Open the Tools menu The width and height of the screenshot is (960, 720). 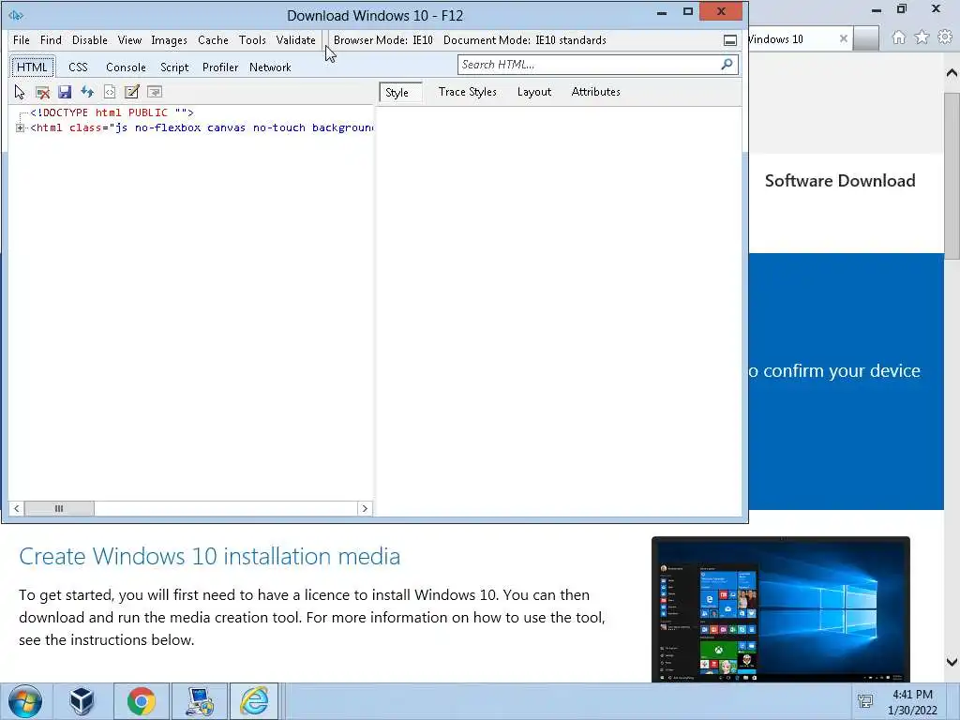click(252, 40)
